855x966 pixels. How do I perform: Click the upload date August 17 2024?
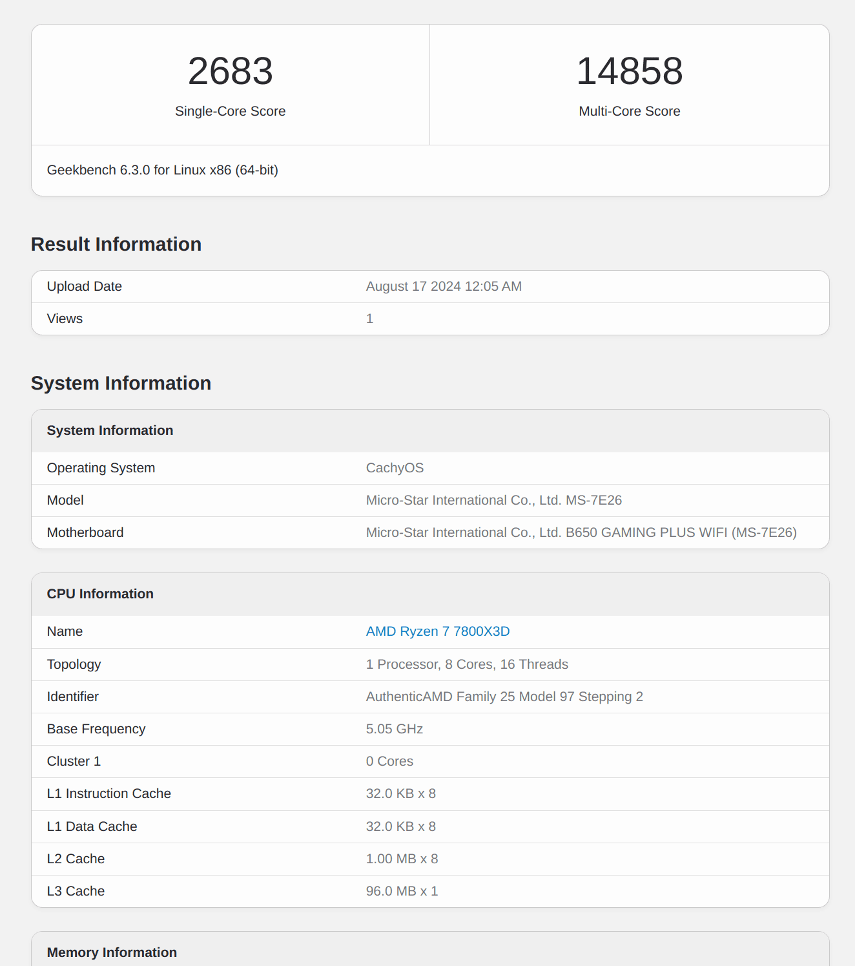(444, 286)
